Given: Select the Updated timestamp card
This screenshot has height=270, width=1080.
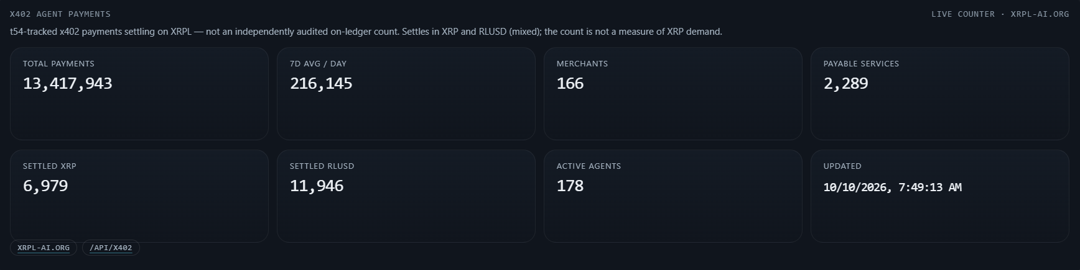Looking at the screenshot, I should (940, 196).
